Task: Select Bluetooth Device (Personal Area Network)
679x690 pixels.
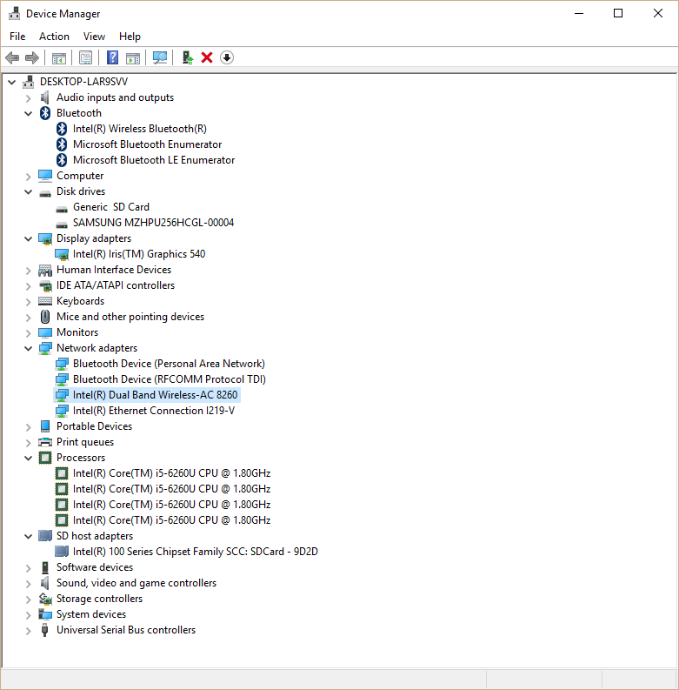Action: (x=169, y=364)
